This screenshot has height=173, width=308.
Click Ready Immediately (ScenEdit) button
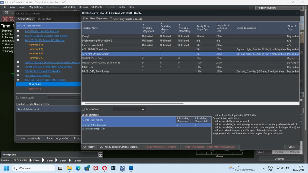point(160,147)
